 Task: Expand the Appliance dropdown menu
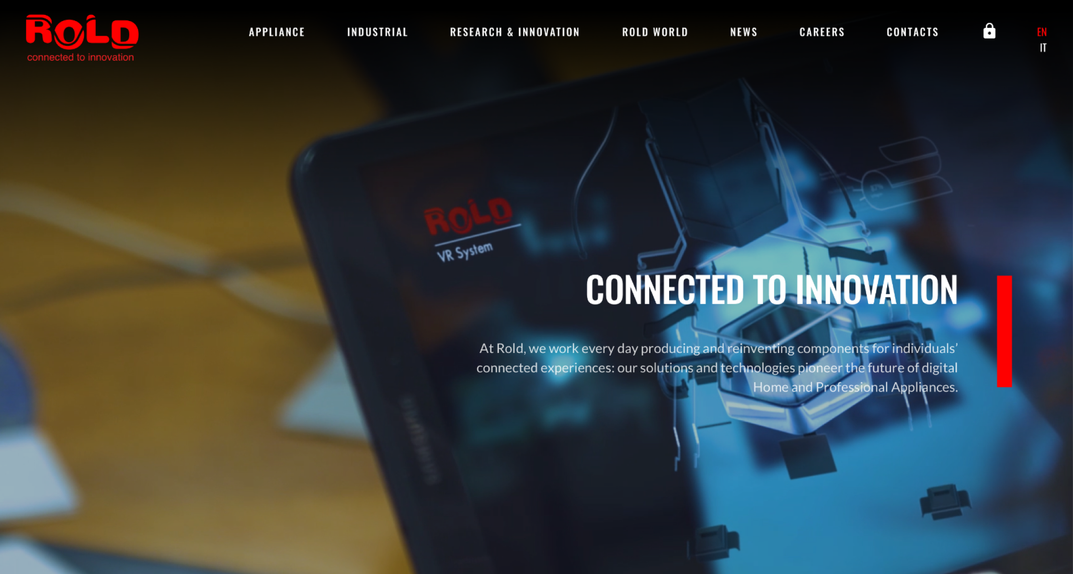[x=277, y=31]
